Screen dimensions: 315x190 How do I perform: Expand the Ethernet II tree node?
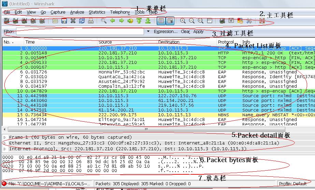coord(4,143)
